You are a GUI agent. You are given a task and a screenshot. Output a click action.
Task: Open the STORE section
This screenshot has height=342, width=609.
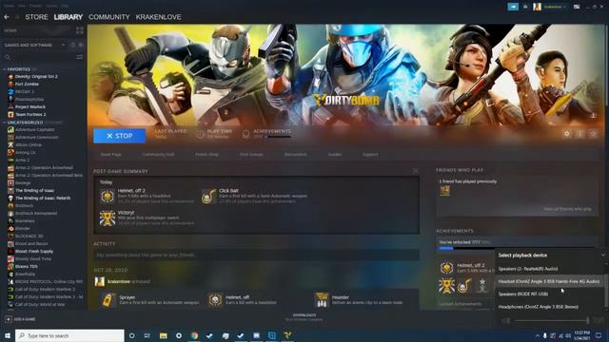point(36,17)
